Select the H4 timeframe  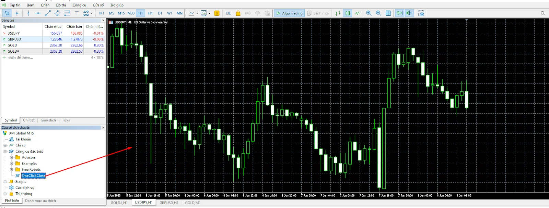[x=150, y=13]
